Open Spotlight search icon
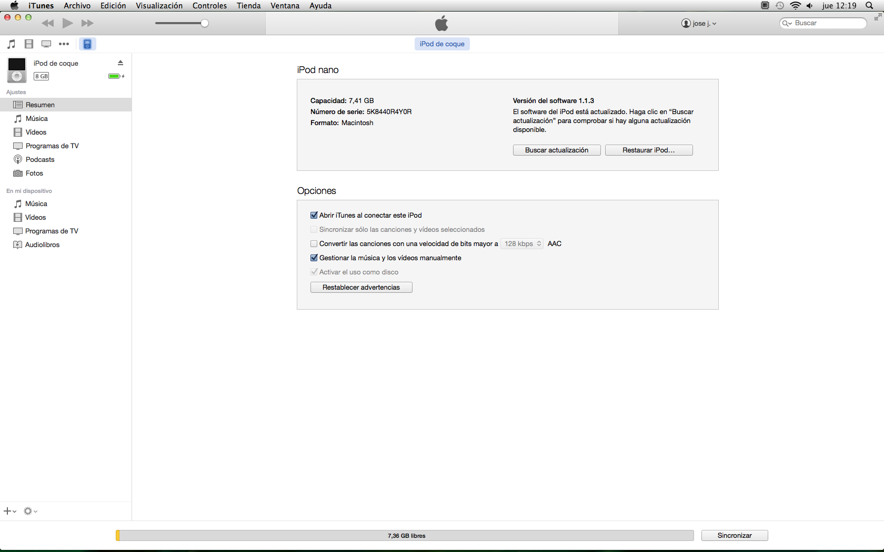This screenshot has height=552, width=884. (x=870, y=6)
